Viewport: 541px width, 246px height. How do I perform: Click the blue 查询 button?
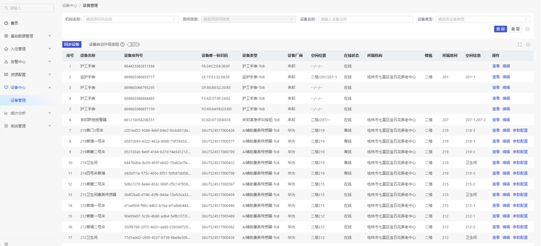click(x=500, y=29)
